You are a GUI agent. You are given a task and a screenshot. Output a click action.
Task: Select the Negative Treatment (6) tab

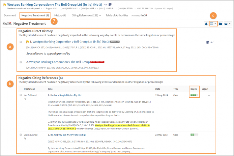(35, 16)
